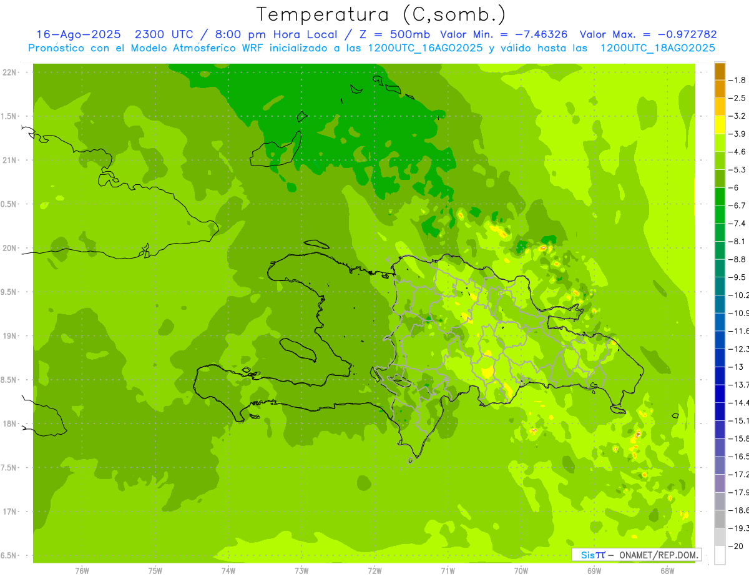Click the topmost brown swatch above -1.8
Viewport: 749px width, 579px height.
coord(720,71)
